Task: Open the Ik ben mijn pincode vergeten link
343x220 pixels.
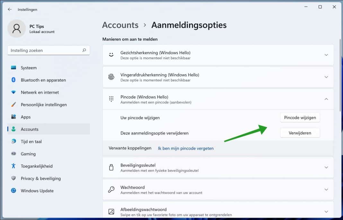Action: (186, 148)
